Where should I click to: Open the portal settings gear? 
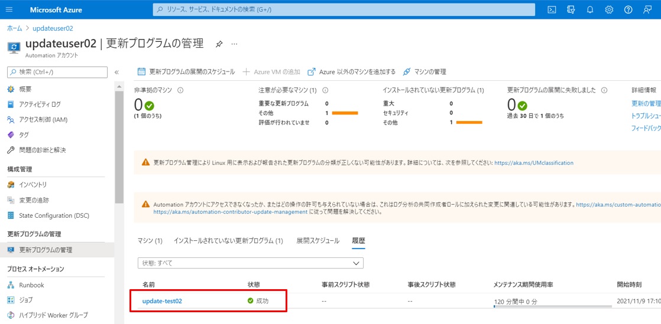click(609, 9)
